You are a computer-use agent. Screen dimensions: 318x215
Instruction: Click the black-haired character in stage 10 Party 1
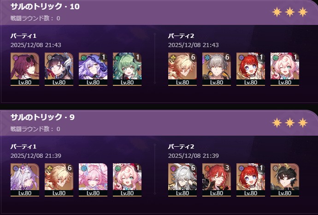click(59, 69)
